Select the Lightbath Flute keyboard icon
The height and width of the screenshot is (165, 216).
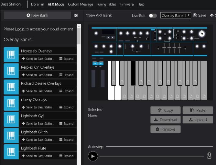coord(11,152)
